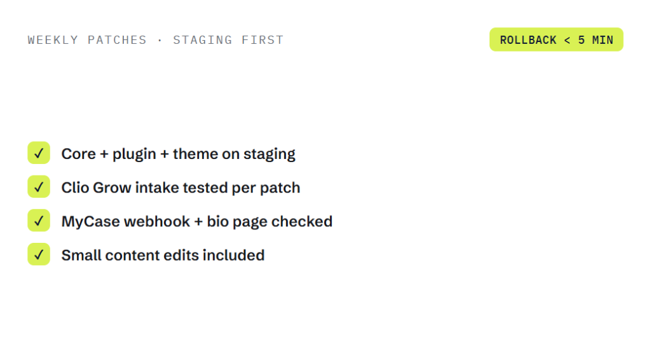Click the word 'theme' in first bullet
651x363 pixels.
coord(196,154)
